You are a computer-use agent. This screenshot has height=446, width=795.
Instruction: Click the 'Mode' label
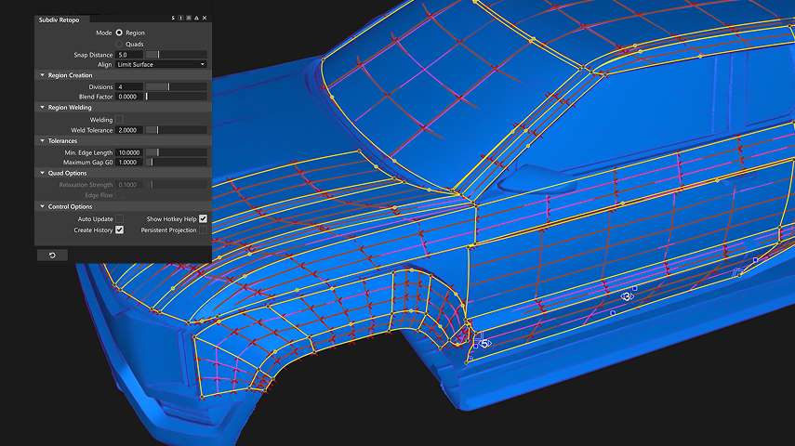pos(103,33)
